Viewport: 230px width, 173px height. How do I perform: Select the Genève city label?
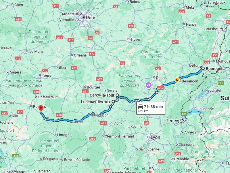[x=173, y=121]
